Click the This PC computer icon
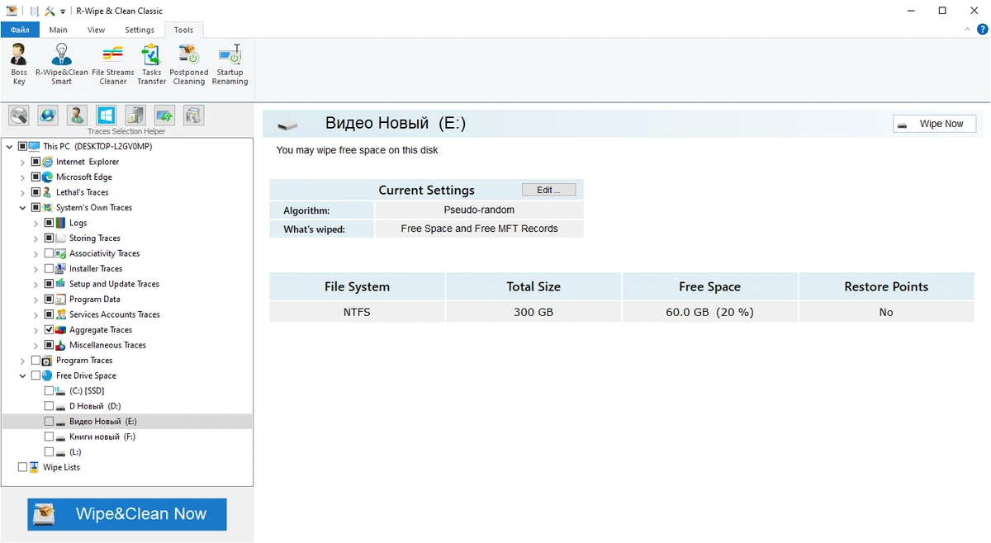991x543 pixels. [x=35, y=146]
